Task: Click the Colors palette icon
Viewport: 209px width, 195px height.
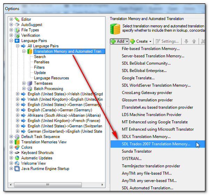Action: (17, 147)
